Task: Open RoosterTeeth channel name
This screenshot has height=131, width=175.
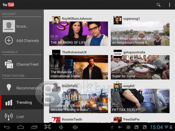Action: point(72,119)
